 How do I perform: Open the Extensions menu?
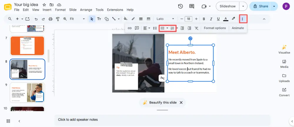point(115,10)
